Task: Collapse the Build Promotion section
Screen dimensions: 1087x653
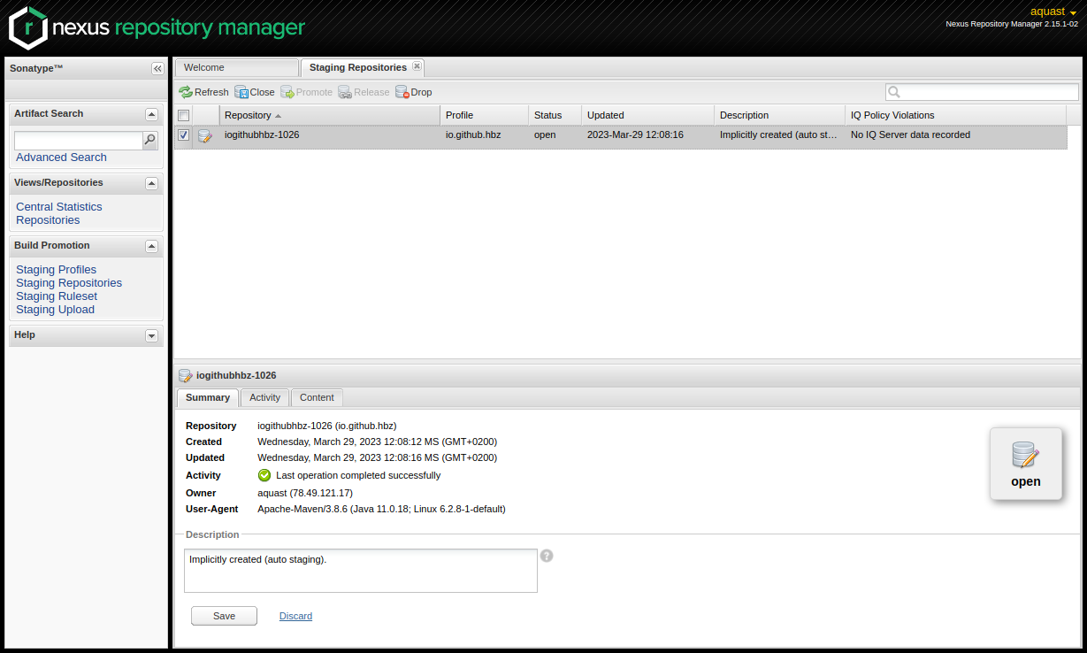Action: point(151,246)
